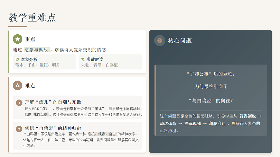Click the question mark icon beside 核心问题
This screenshot has height=157, width=280.
160,41
